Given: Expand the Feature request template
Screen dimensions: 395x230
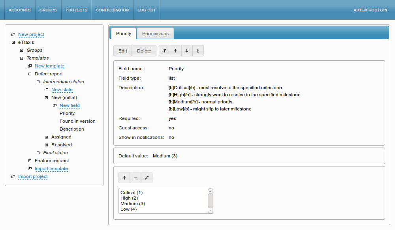Looking at the screenshot, I should (x=30, y=161).
